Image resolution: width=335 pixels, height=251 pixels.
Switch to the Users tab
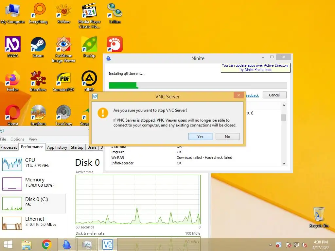92,147
